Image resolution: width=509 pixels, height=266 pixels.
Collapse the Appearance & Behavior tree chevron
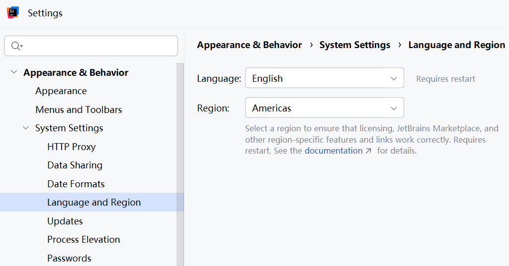tap(14, 72)
